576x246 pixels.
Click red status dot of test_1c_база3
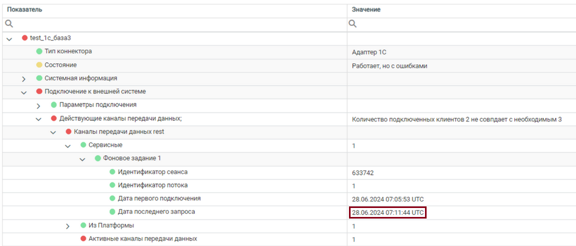click(24, 38)
